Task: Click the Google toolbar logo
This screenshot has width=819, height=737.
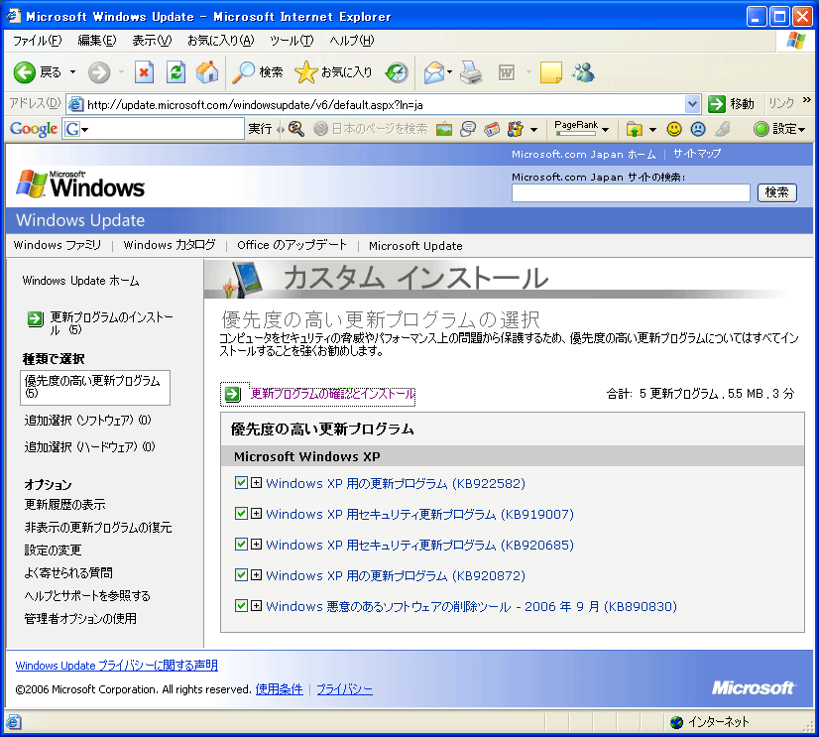Action: point(34,129)
